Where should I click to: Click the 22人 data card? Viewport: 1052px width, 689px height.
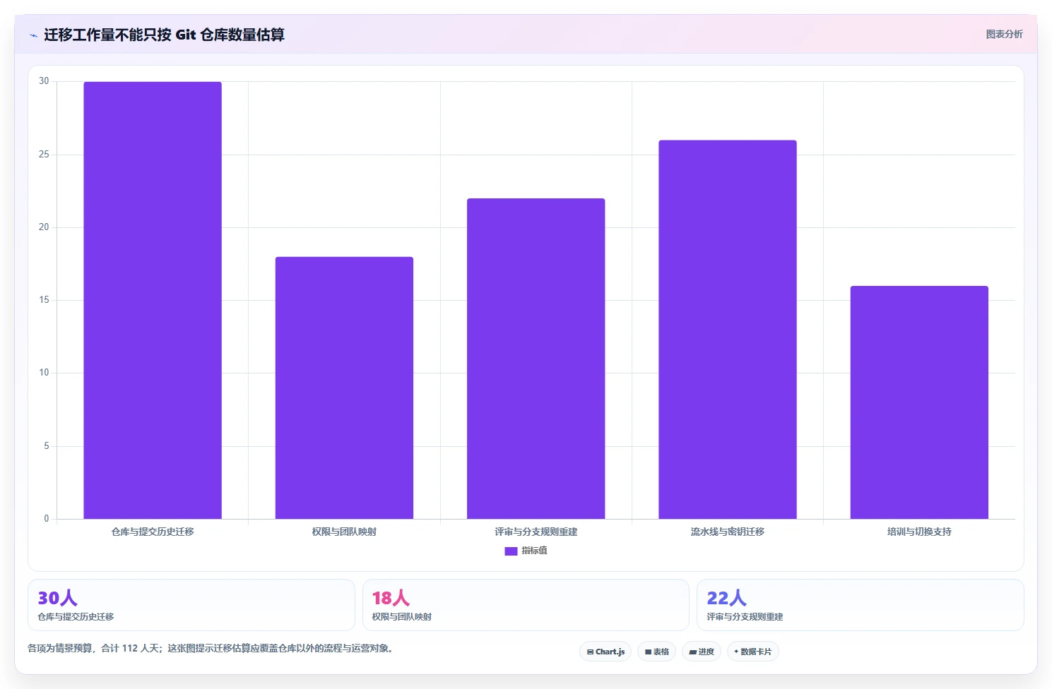(860, 605)
